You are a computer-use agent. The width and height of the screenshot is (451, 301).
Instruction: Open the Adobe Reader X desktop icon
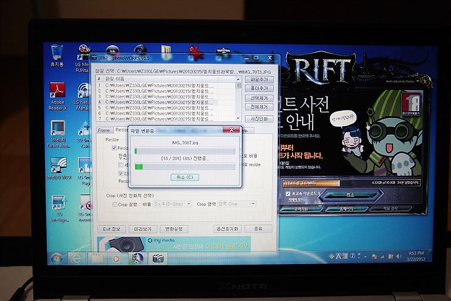coord(57,97)
